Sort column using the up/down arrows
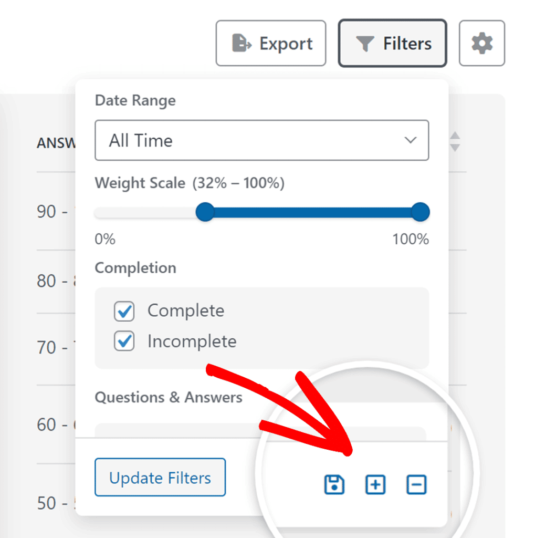 pos(455,141)
